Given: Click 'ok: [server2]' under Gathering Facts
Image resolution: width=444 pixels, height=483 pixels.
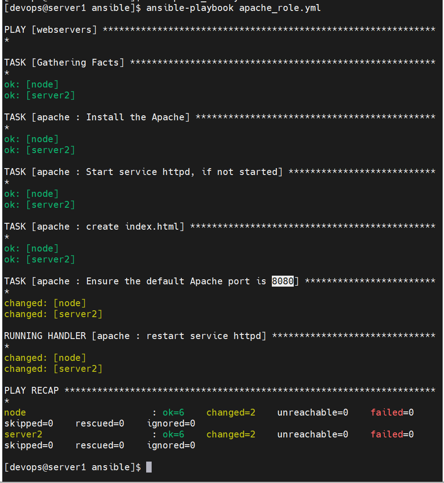Looking at the screenshot, I should (40, 96).
